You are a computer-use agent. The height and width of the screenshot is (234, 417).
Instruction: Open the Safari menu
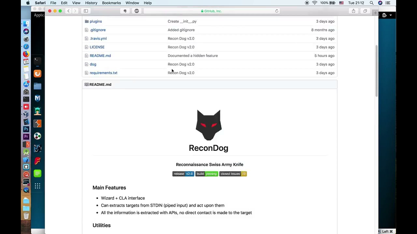tap(40, 3)
